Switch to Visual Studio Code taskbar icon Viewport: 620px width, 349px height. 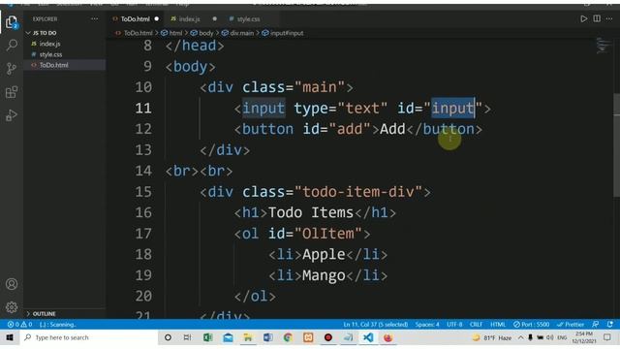[x=368, y=337]
